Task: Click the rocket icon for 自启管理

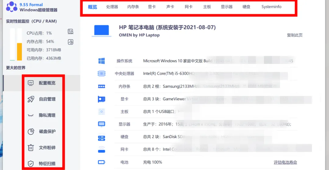Action: 31,99
